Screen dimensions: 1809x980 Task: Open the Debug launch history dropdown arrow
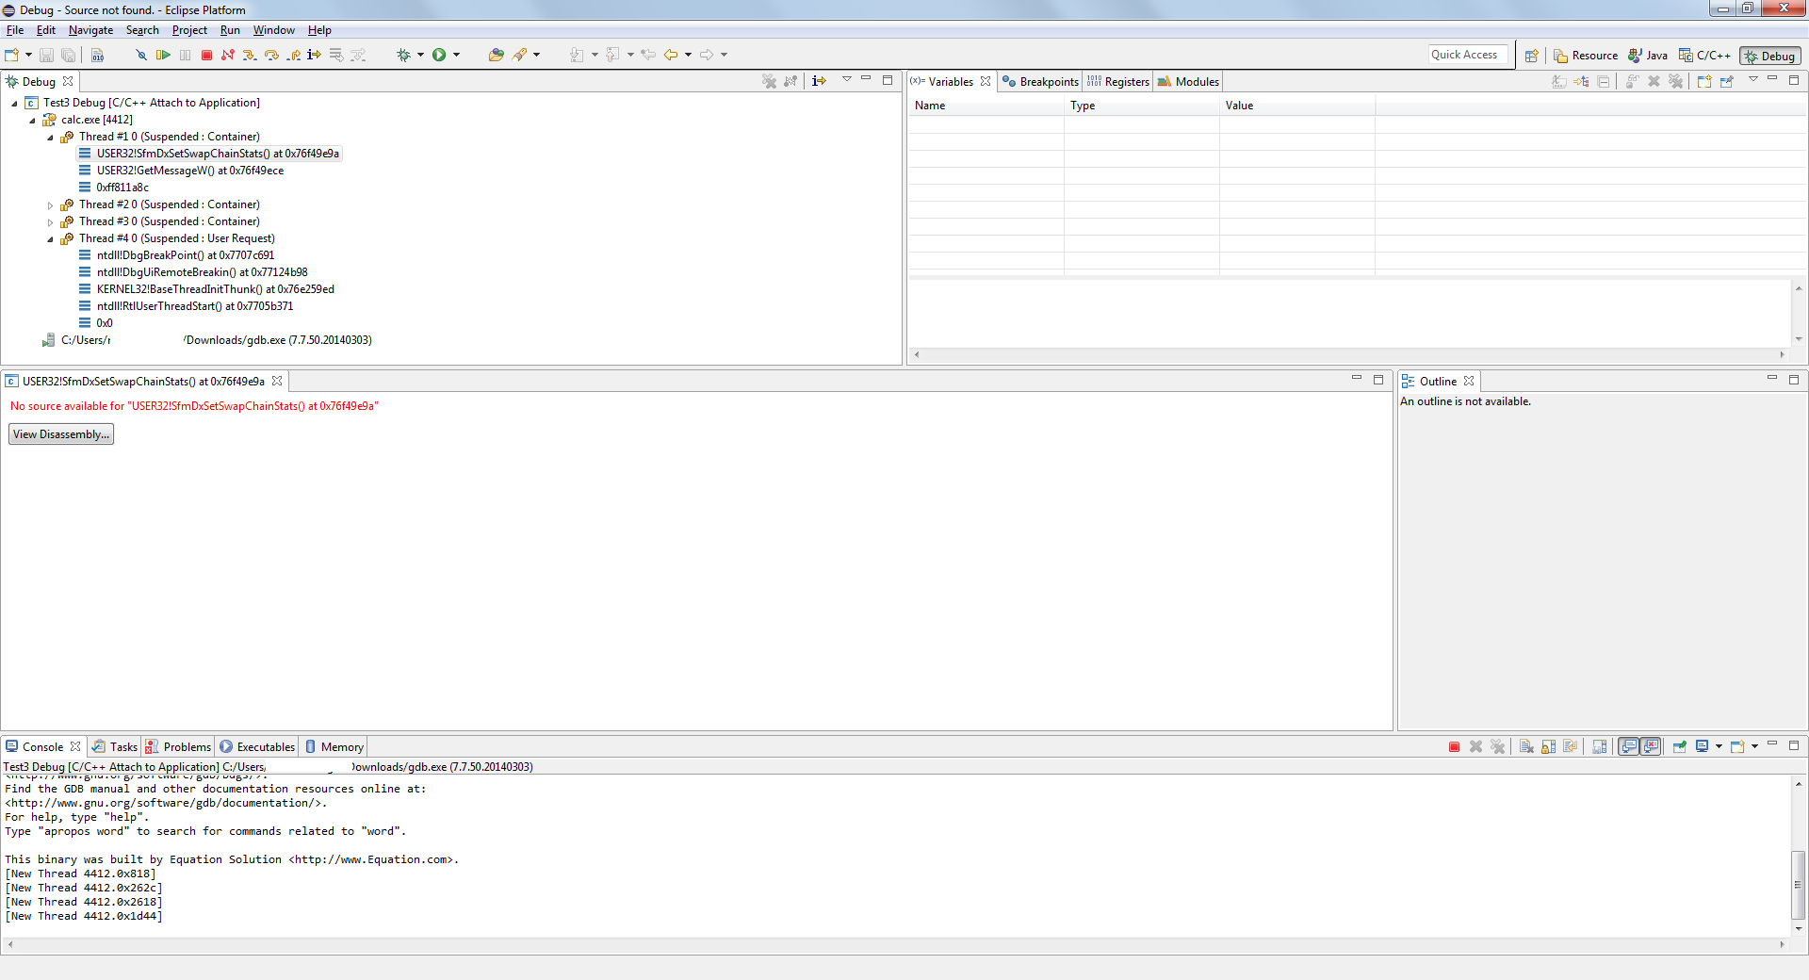pyautogui.click(x=420, y=55)
